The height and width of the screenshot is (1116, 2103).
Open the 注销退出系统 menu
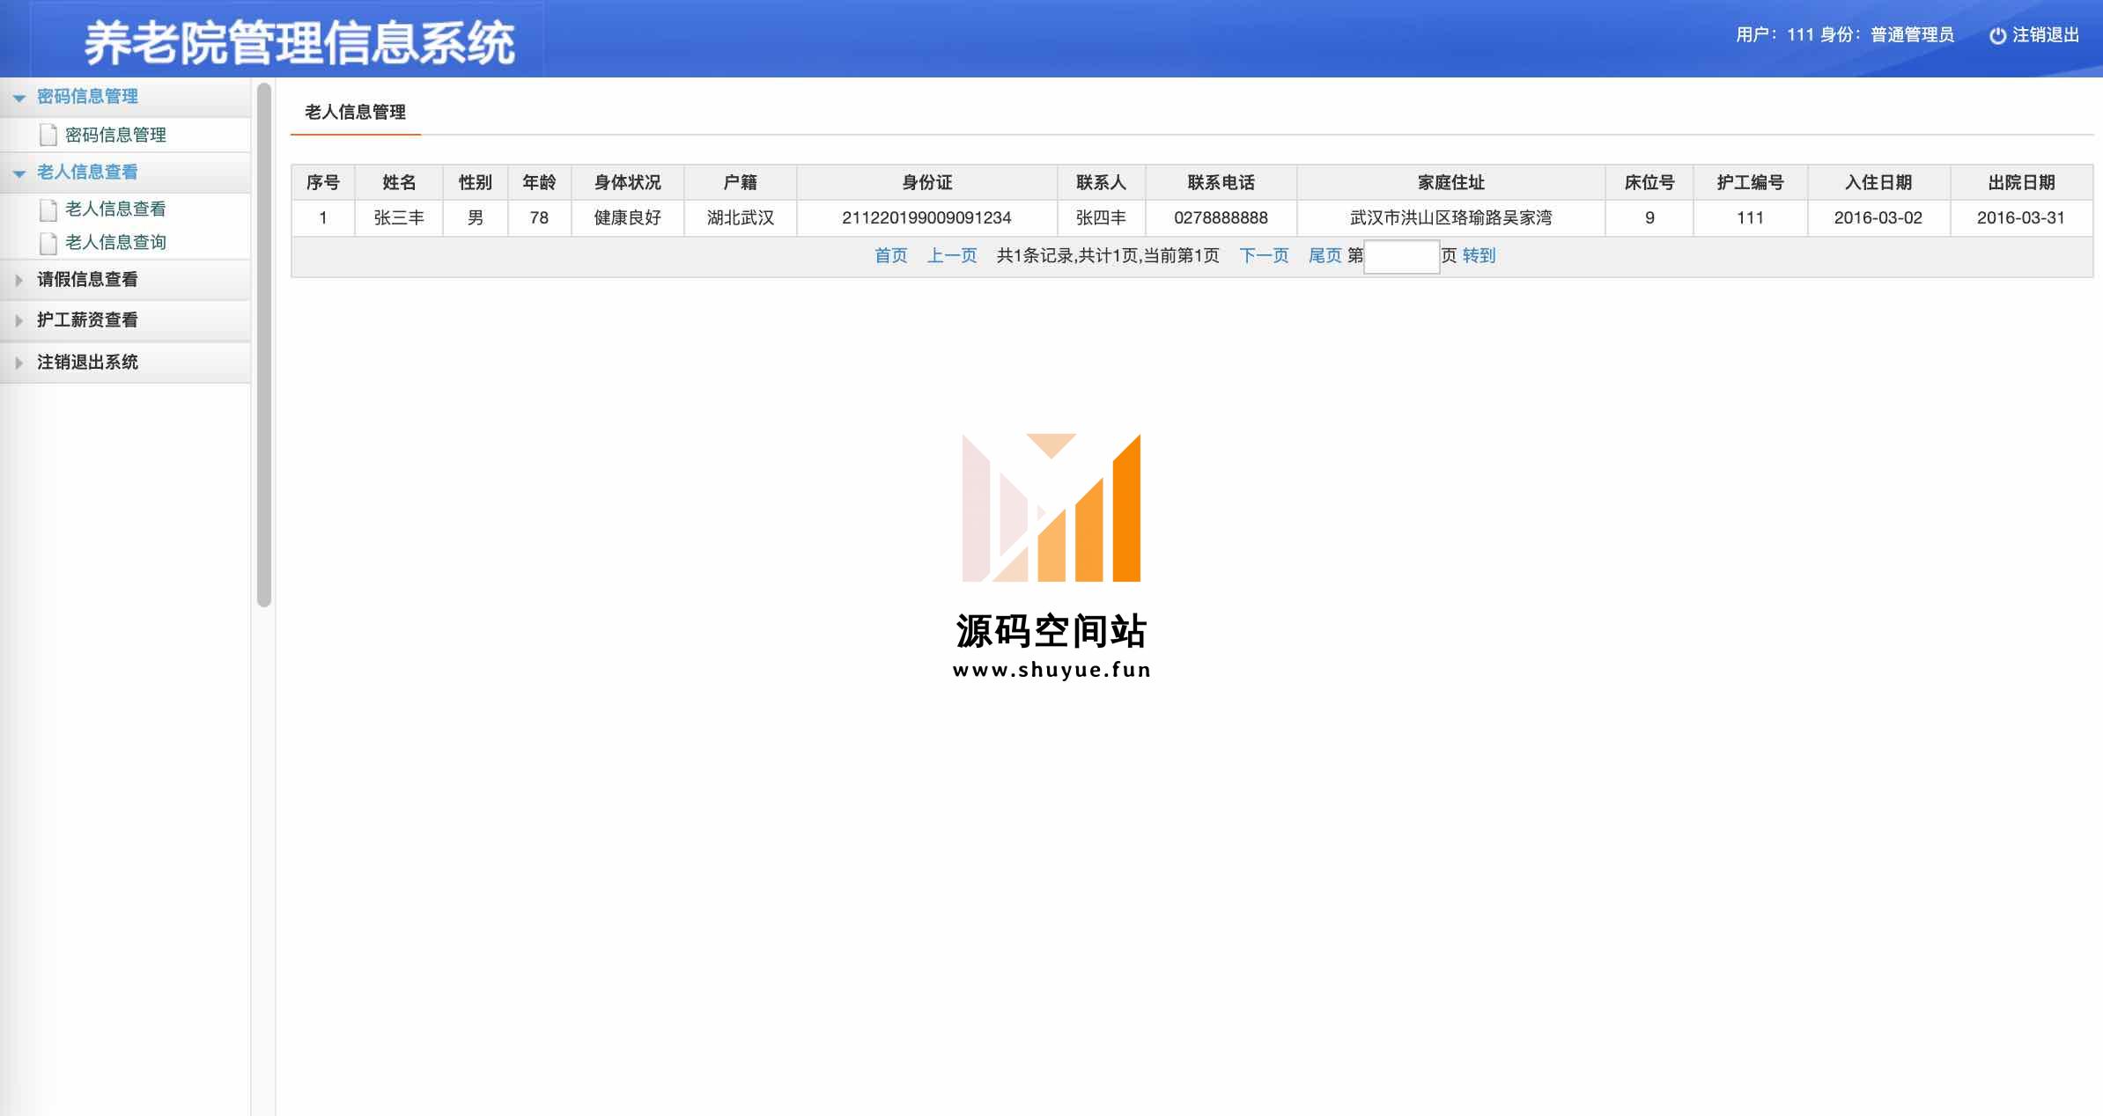coord(125,362)
